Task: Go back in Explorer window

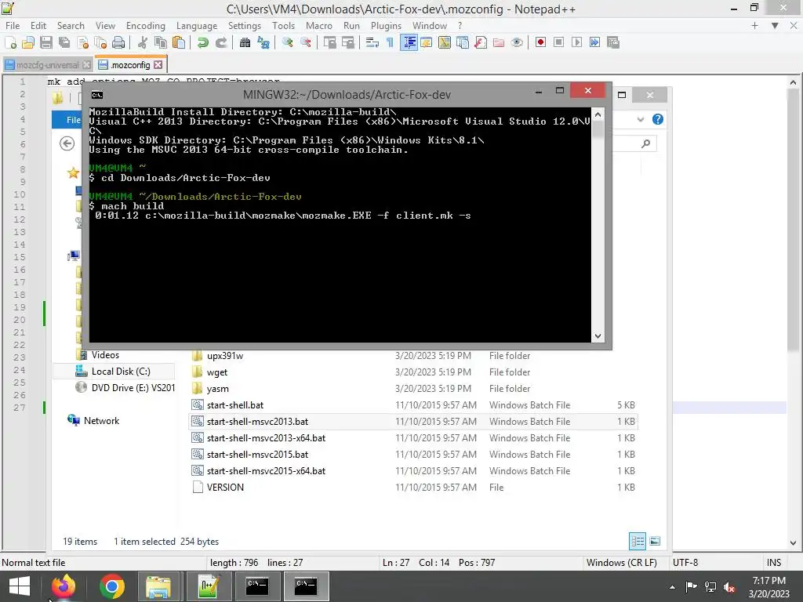Action: (x=67, y=144)
